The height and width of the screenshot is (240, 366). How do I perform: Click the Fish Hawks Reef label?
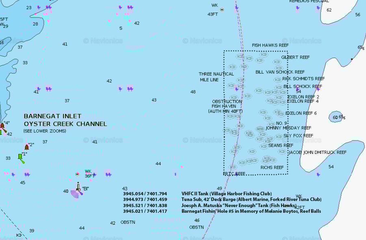[x=270, y=45]
